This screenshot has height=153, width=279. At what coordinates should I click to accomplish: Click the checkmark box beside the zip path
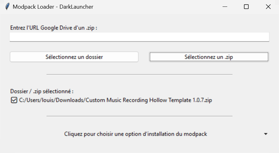coord(14,100)
